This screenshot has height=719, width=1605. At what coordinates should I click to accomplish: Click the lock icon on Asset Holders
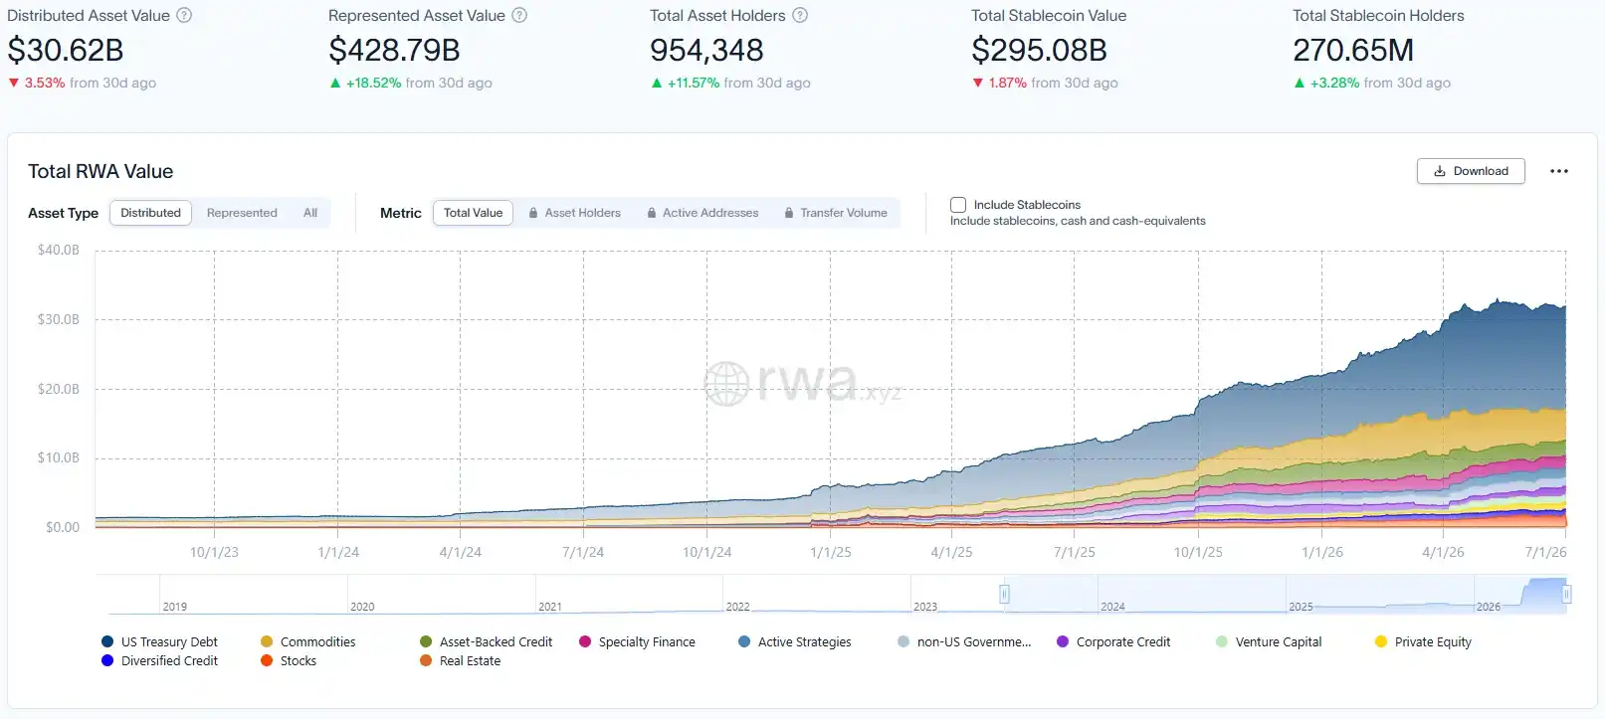(533, 213)
